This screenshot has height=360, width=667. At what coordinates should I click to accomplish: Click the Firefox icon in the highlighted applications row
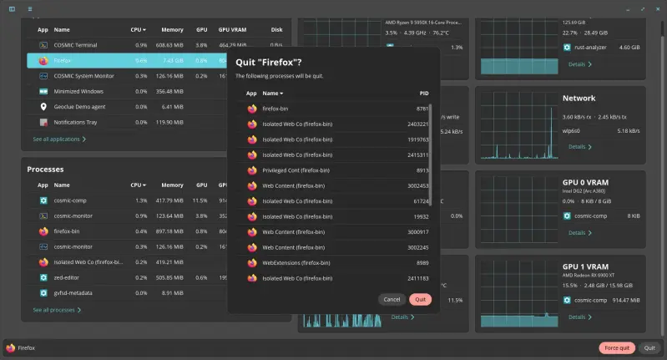[x=43, y=61]
